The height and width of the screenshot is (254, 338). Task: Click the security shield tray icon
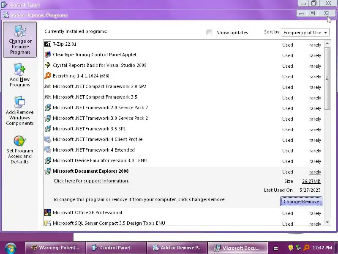(291, 248)
